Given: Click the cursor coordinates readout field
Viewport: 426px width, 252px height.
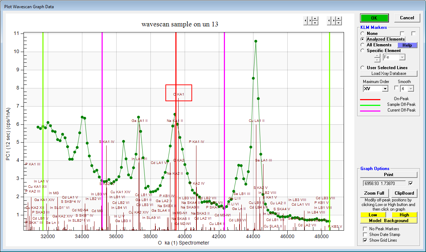Looking at the screenshot, I should (384, 183).
